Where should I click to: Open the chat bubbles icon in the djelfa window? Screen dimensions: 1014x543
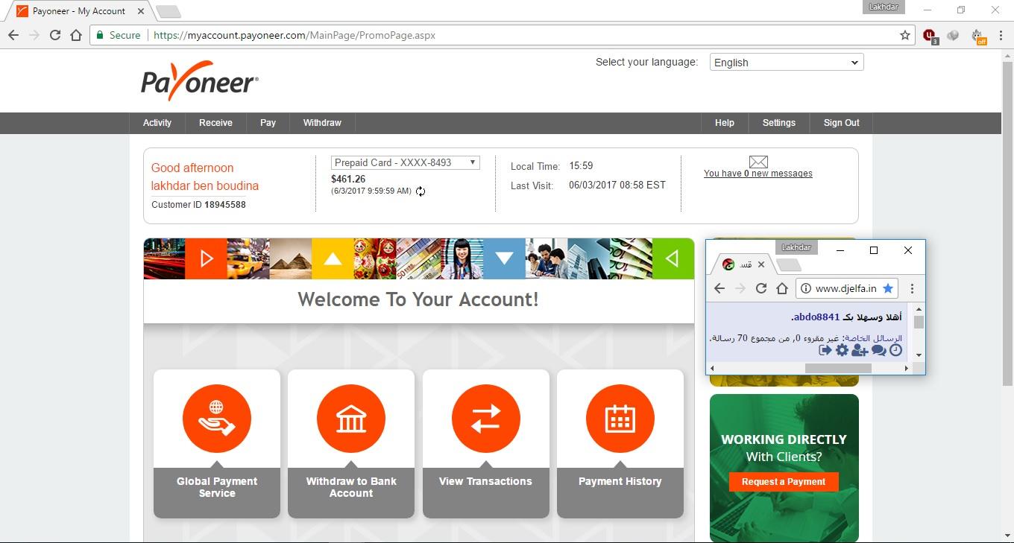(878, 350)
